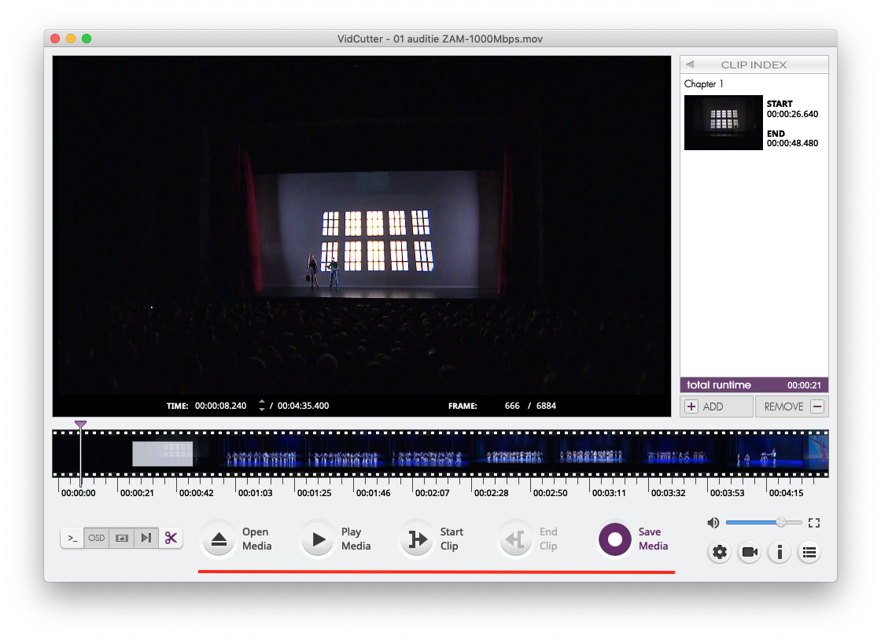Click the skip-to-end frame toolbar button
881x640 pixels.
click(x=146, y=539)
